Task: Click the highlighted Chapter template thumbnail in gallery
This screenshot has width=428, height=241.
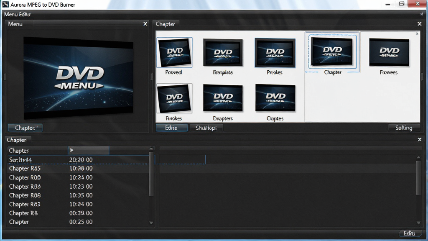Action: (332, 51)
